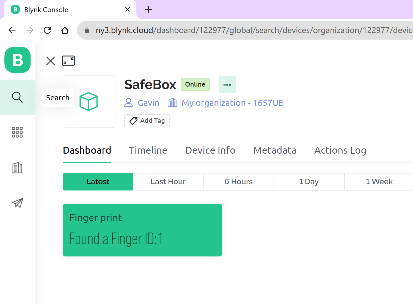Click the Online status badge
The image size is (413, 304).
click(x=195, y=84)
